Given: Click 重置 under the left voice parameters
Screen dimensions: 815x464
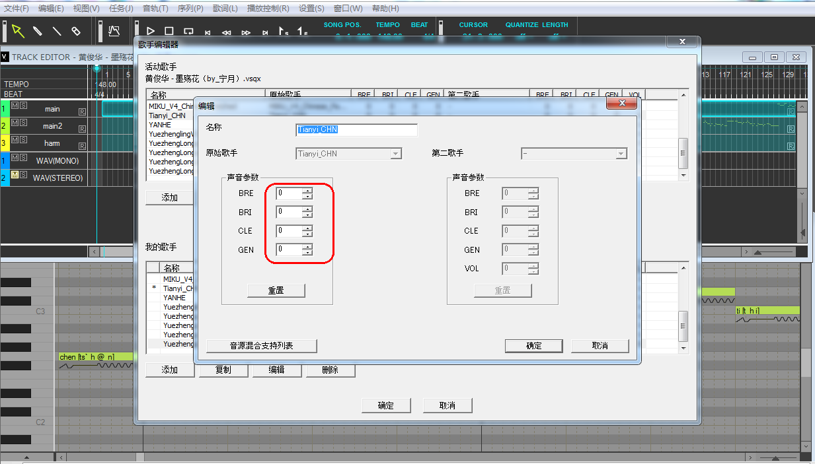Looking at the screenshot, I should click(x=276, y=290).
